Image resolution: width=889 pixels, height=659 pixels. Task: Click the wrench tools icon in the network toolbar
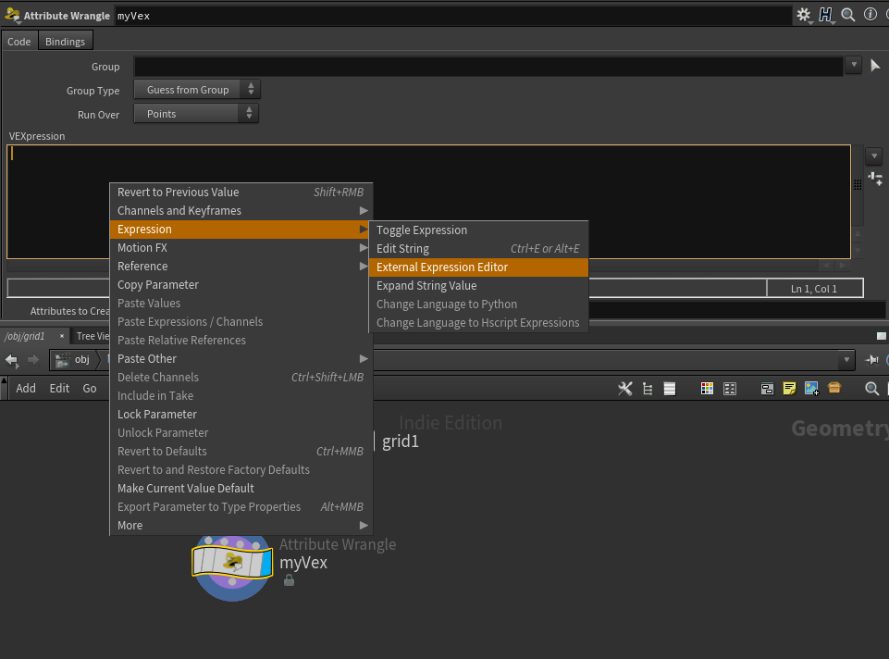(x=625, y=389)
